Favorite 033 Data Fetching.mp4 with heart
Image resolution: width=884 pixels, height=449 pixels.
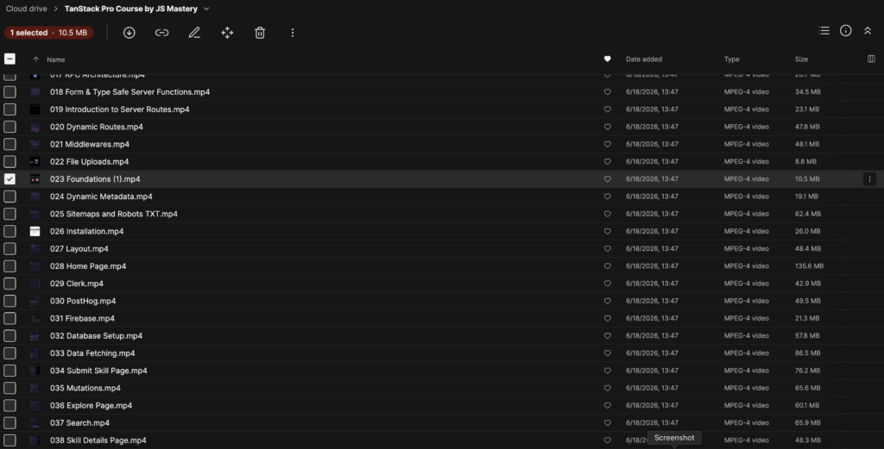coord(607,353)
